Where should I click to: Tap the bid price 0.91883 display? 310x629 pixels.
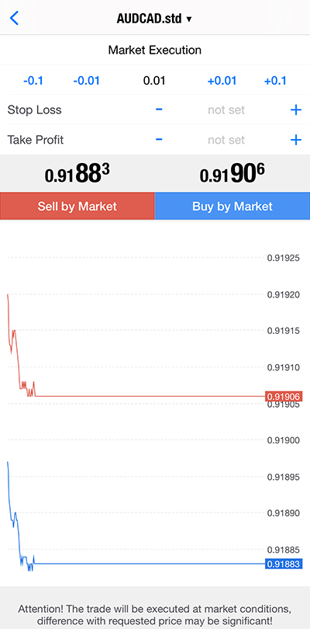(x=77, y=174)
